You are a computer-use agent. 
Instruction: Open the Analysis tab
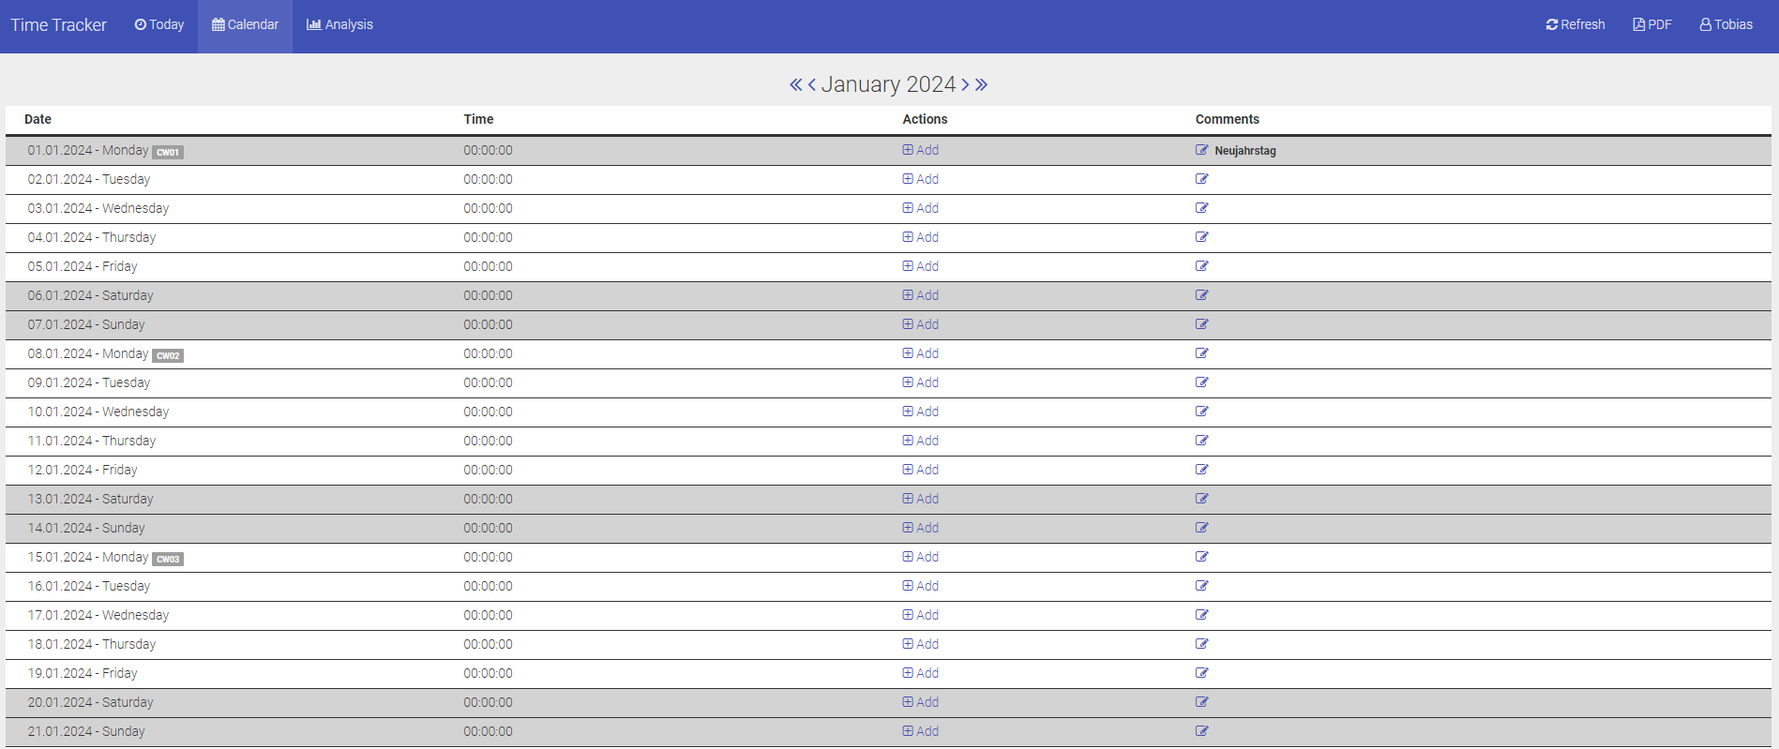(339, 24)
